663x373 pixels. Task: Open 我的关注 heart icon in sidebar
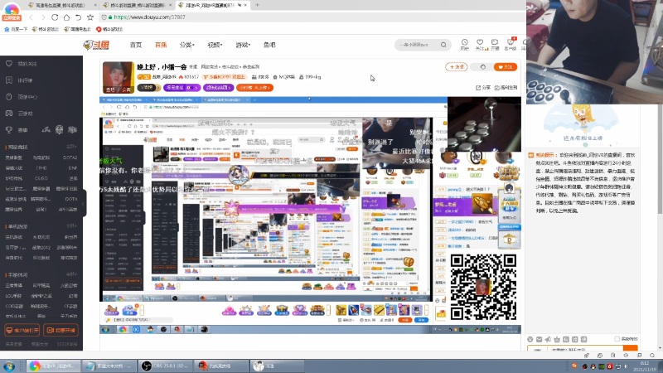point(9,64)
